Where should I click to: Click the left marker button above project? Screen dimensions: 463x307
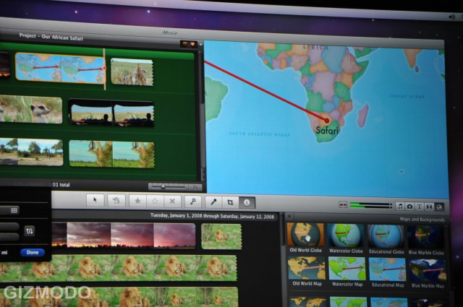click(185, 44)
